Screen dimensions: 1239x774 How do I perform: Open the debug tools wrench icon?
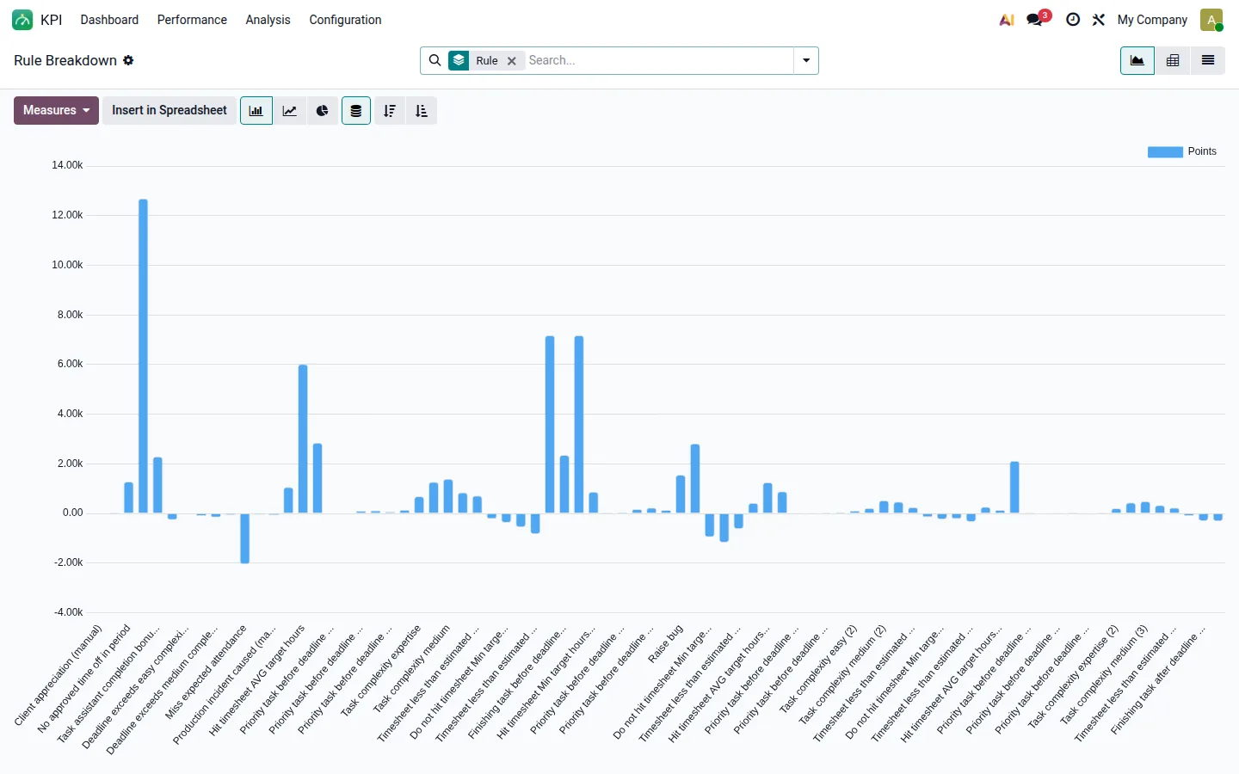click(x=1099, y=20)
